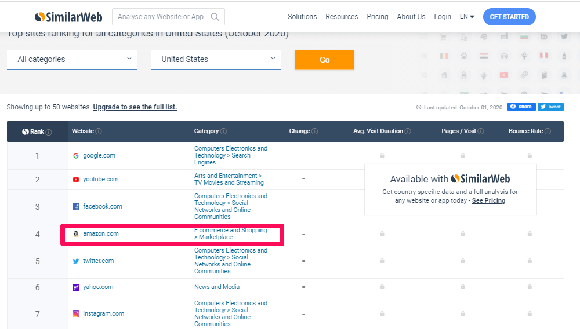
Task: Click the See Pricing link
Action: 488,200
